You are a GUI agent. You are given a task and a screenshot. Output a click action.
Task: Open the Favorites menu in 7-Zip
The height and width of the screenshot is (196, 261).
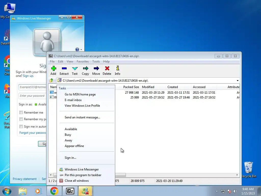(x=83, y=62)
